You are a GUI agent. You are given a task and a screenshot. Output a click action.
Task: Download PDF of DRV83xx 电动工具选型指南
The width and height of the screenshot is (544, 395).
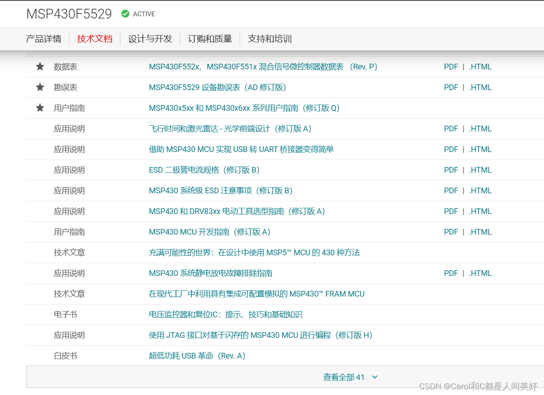click(x=451, y=211)
